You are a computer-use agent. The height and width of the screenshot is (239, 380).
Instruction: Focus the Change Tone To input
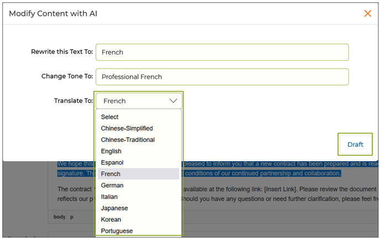pyautogui.click(x=222, y=77)
